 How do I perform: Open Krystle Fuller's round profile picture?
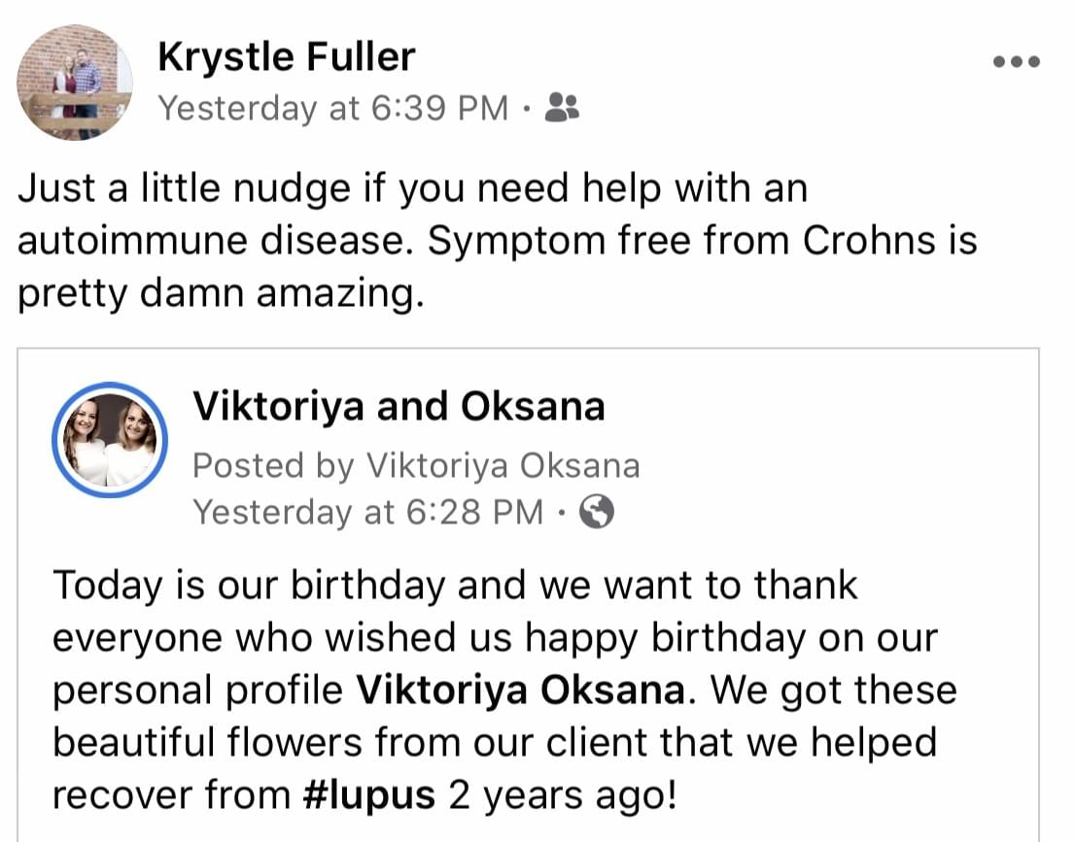tap(75, 83)
